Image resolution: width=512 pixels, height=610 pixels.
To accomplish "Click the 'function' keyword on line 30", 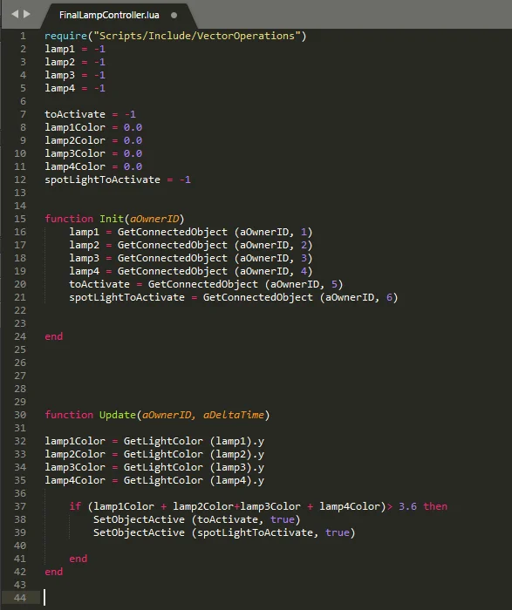I will [69, 415].
